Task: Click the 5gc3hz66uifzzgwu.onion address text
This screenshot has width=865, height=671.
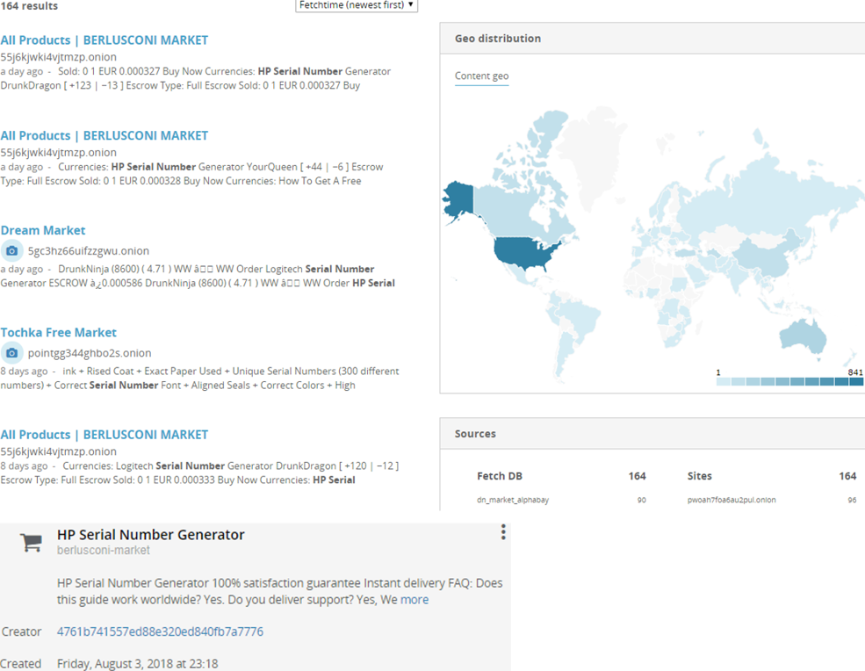Action: pos(89,251)
